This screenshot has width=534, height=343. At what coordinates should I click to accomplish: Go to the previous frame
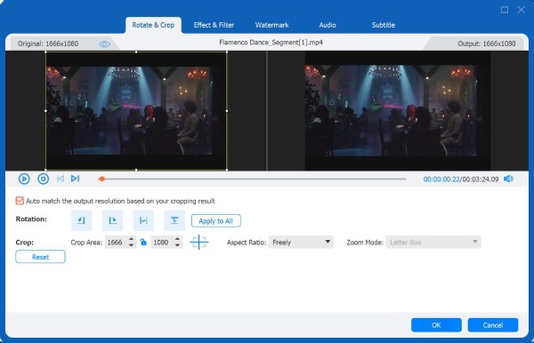pyautogui.click(x=61, y=179)
